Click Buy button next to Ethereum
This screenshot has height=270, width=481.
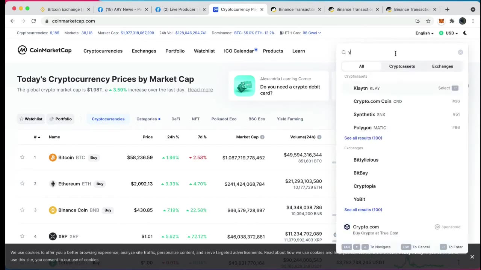[100, 184]
